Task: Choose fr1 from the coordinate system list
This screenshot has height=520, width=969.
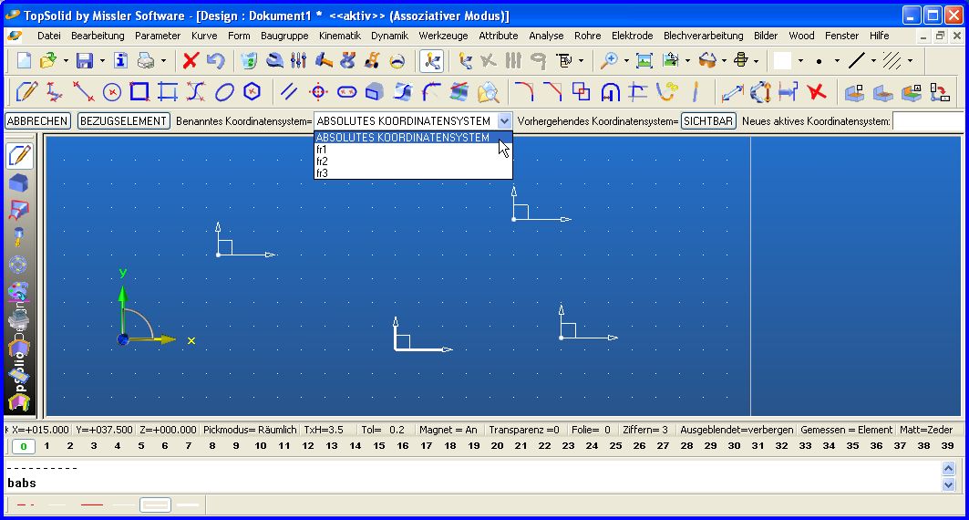Action: (x=413, y=150)
